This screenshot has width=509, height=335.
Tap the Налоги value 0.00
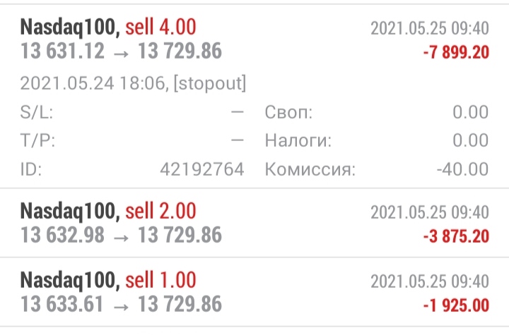coord(471,140)
